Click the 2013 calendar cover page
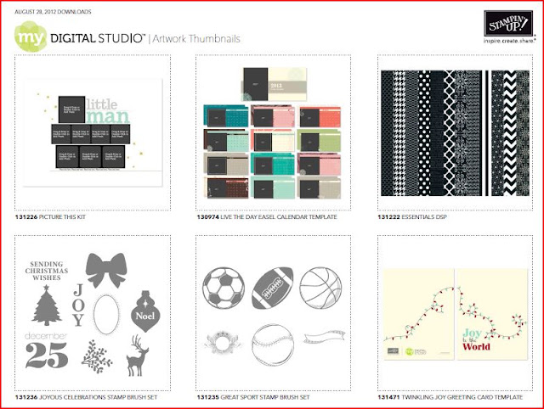Viewport: 544px width, 409px height. pyautogui.click(x=274, y=84)
